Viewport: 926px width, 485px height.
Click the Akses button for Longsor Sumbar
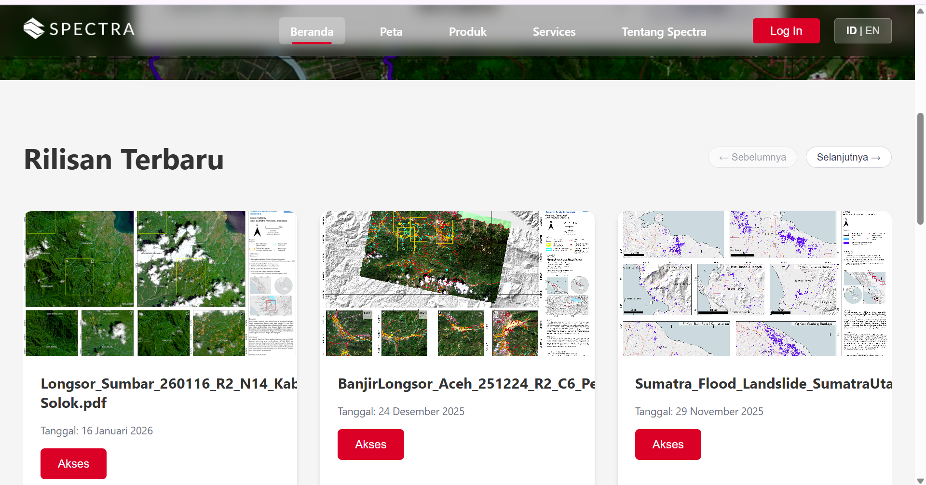73,464
